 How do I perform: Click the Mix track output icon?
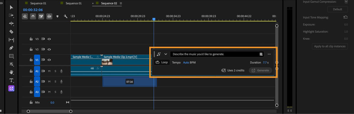[x=68, y=102]
